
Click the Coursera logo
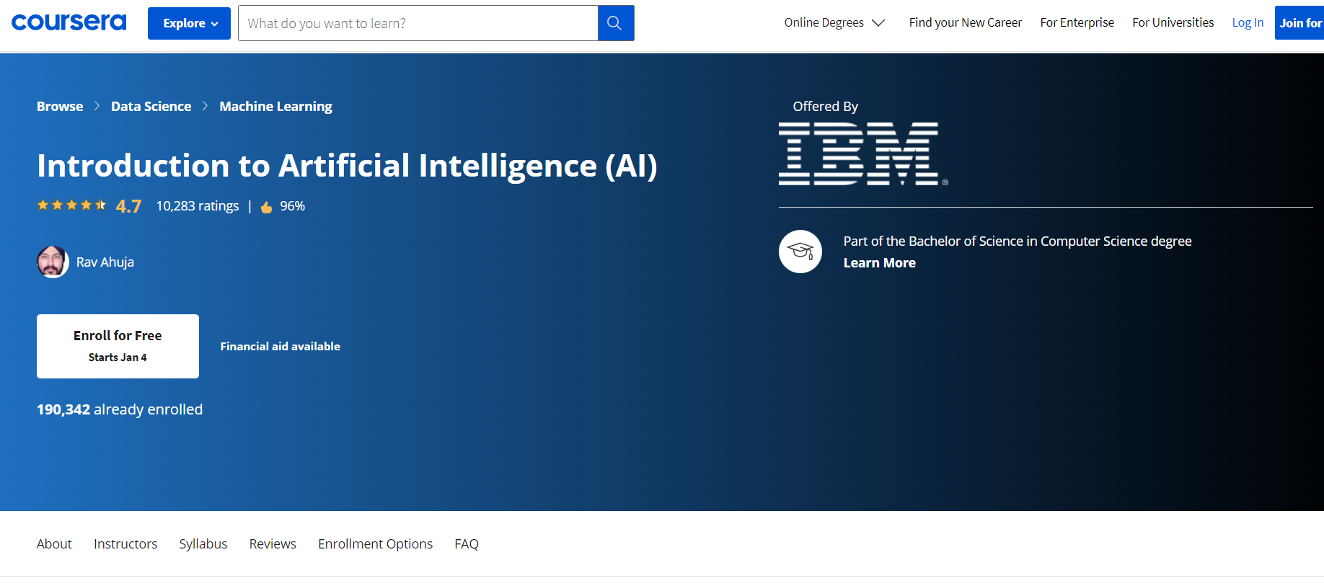click(69, 23)
